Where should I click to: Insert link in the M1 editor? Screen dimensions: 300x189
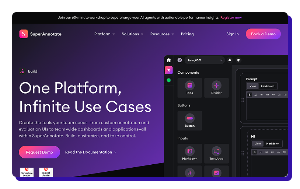(278, 152)
